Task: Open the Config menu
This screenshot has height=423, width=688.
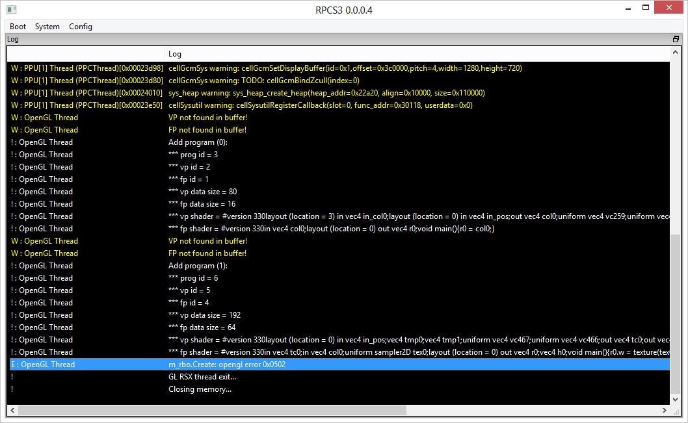Action: tap(80, 26)
